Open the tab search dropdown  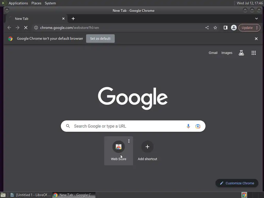[257, 19]
